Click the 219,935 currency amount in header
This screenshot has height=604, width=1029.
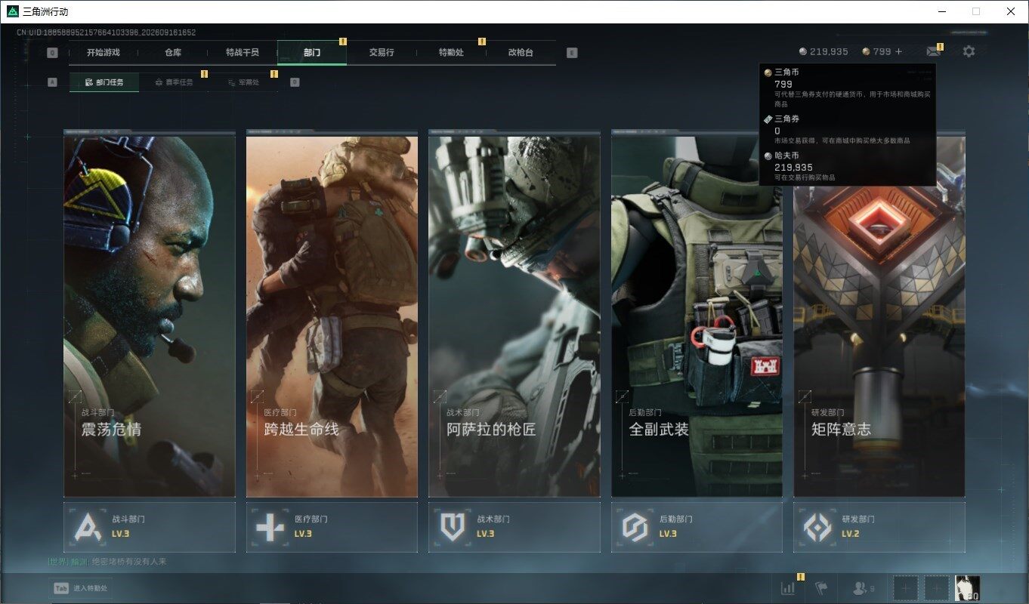(829, 51)
